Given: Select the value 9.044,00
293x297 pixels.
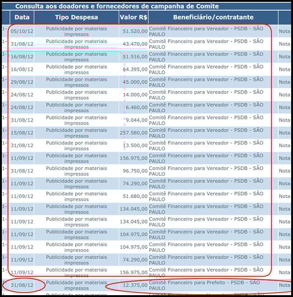Looking at the screenshot, I should coord(136,120).
